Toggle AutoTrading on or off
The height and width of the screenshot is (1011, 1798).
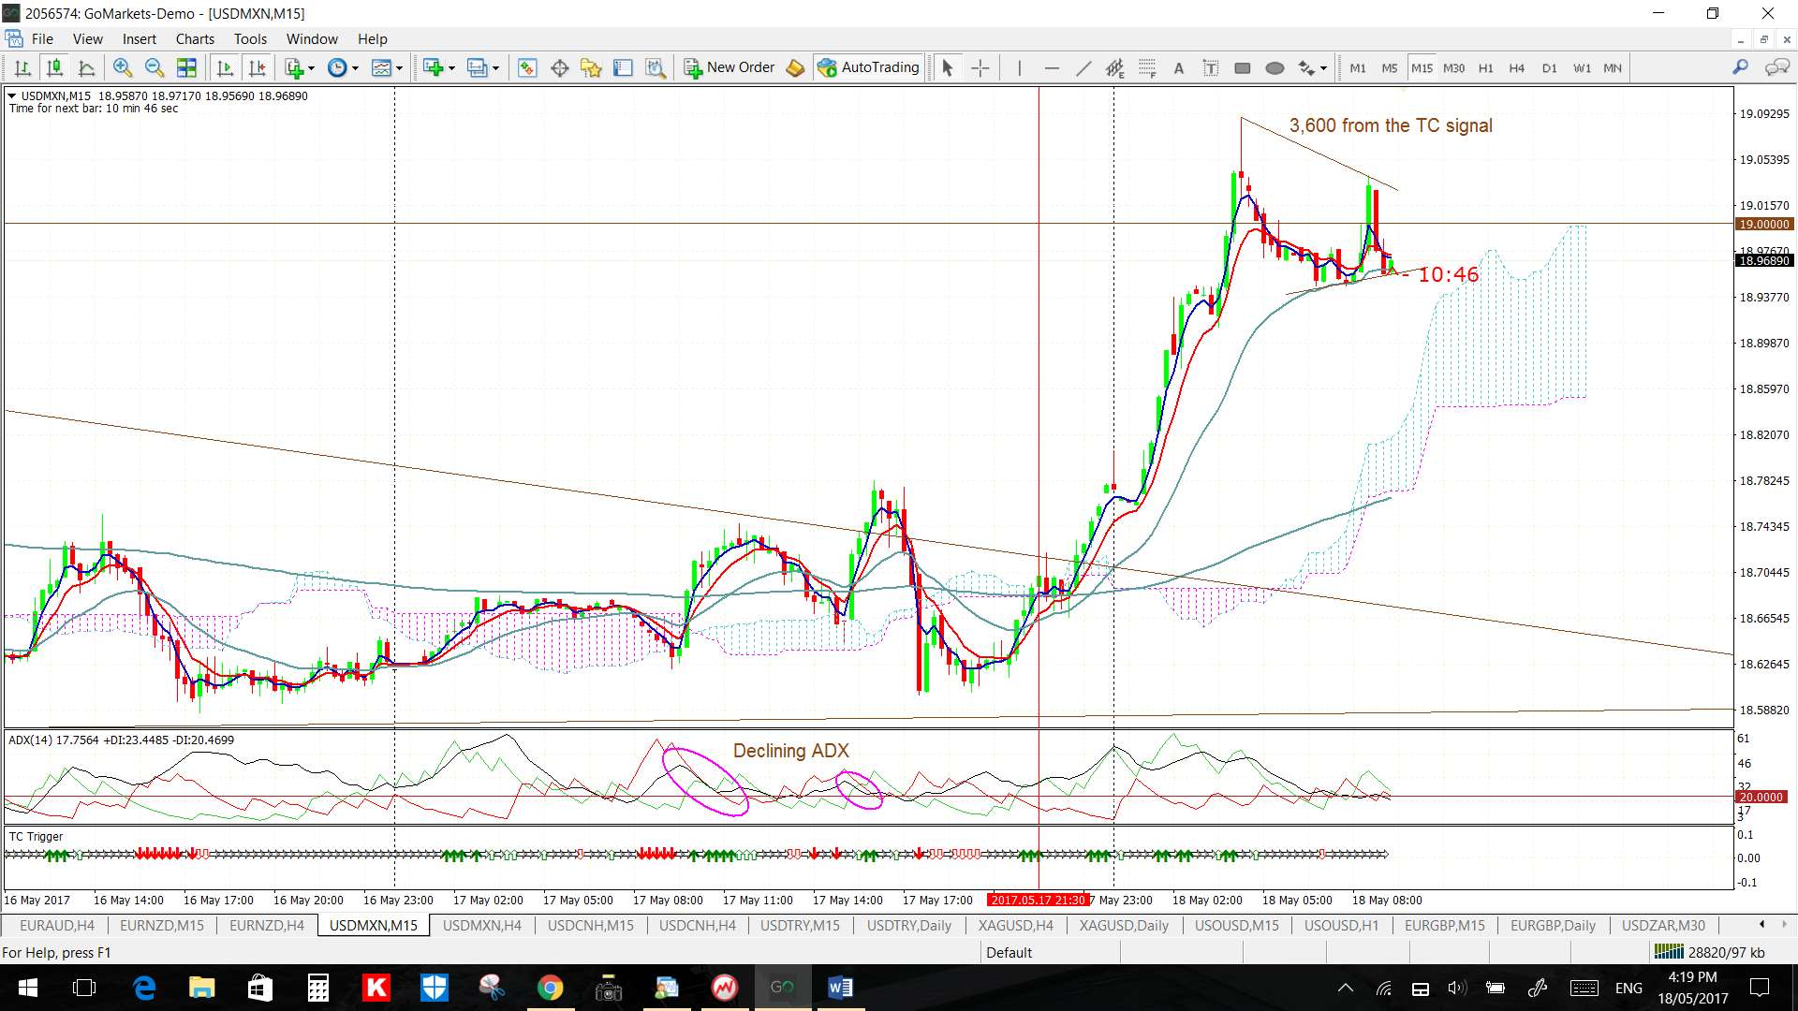(869, 67)
